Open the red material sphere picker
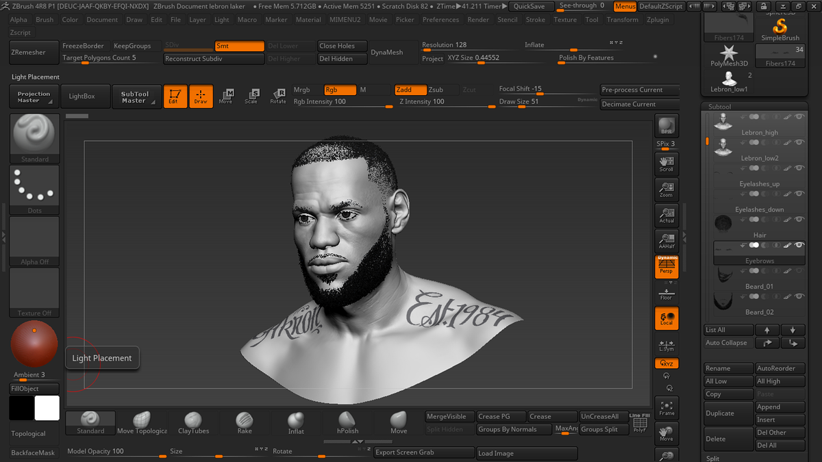The height and width of the screenshot is (462, 822). [x=34, y=344]
